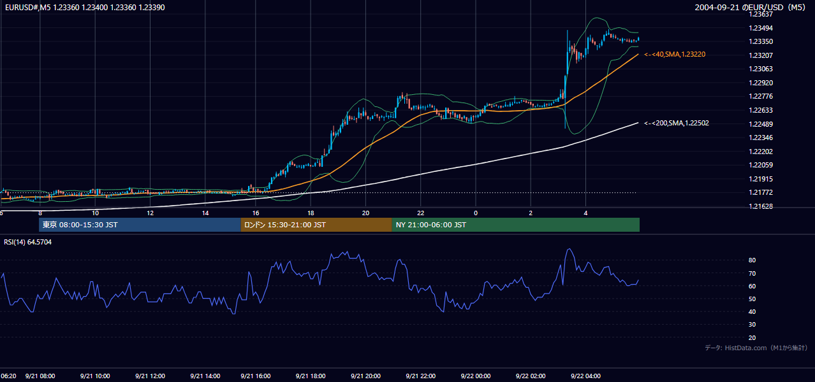Click hour tick 14 under the chart

(x=205, y=213)
